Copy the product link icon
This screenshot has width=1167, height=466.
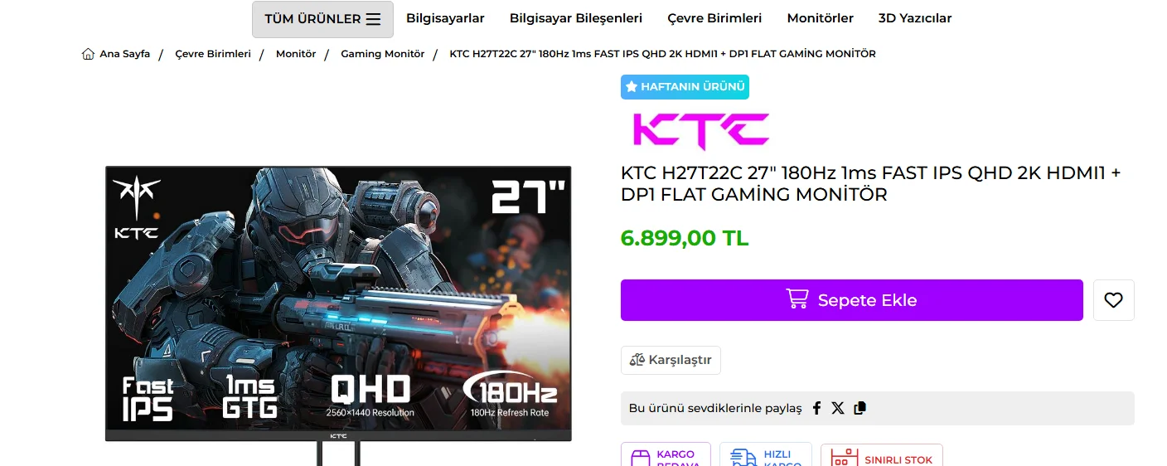tap(860, 408)
